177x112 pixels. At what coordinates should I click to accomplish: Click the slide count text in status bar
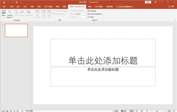(10, 111)
